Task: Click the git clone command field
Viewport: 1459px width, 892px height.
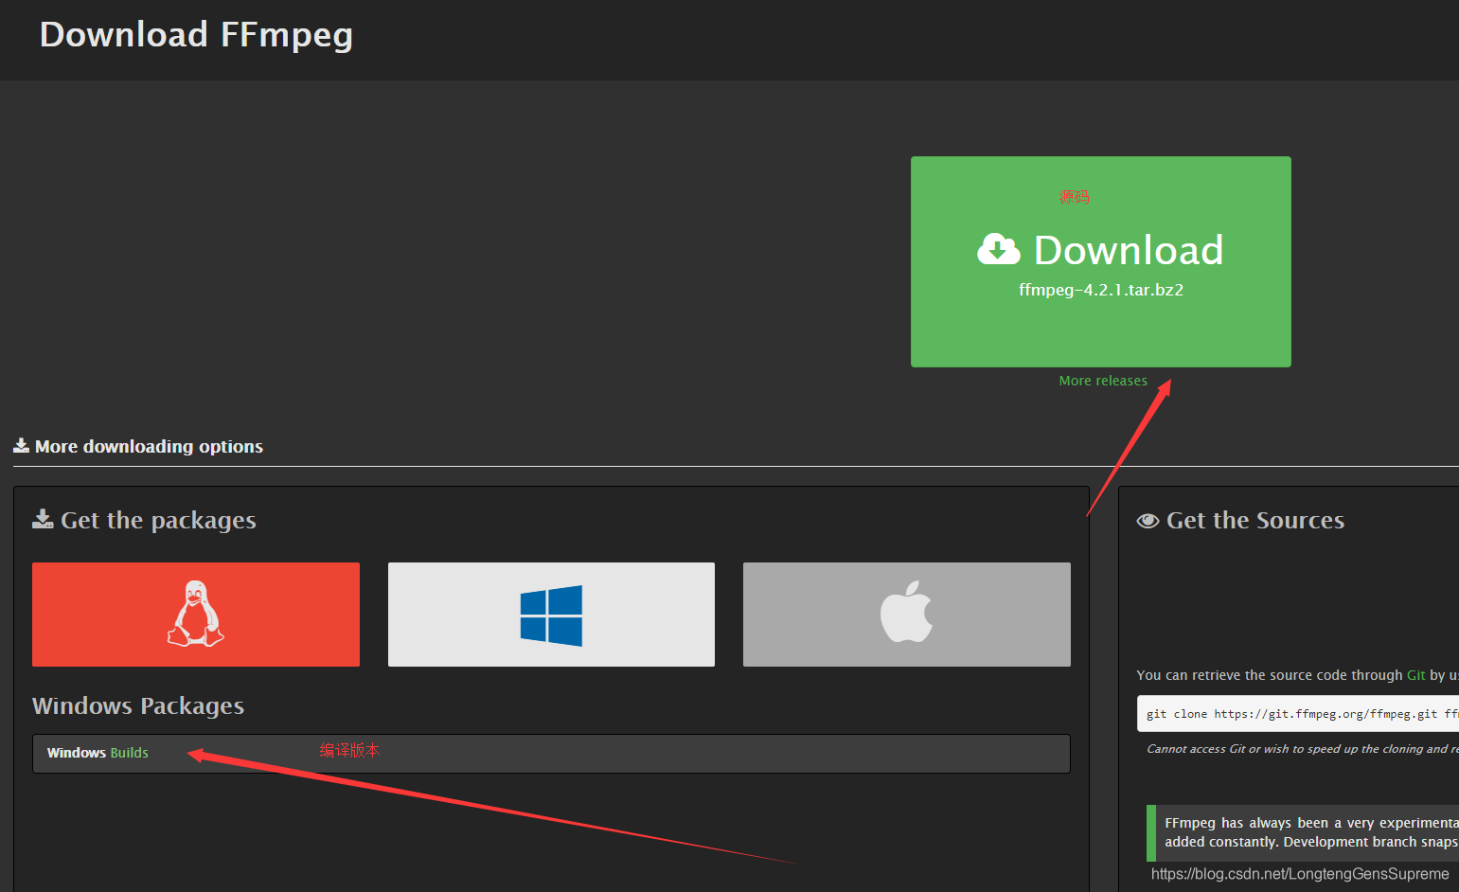Action: point(1298,714)
